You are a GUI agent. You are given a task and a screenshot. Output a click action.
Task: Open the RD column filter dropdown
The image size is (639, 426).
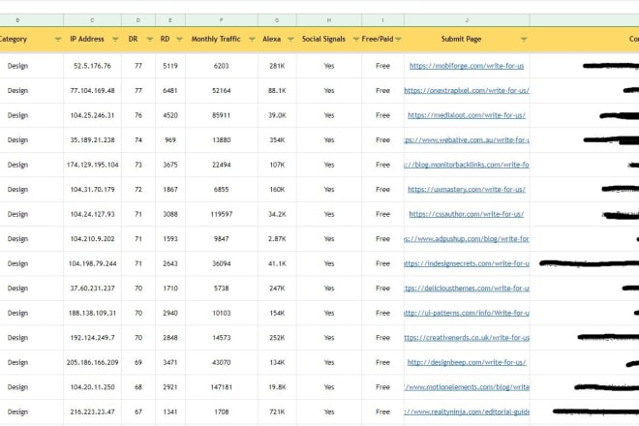pyautogui.click(x=179, y=39)
